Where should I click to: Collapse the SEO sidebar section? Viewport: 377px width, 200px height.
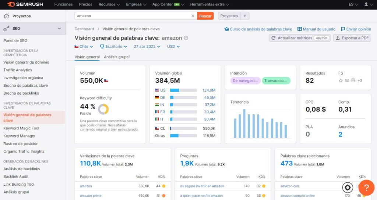click(59, 29)
